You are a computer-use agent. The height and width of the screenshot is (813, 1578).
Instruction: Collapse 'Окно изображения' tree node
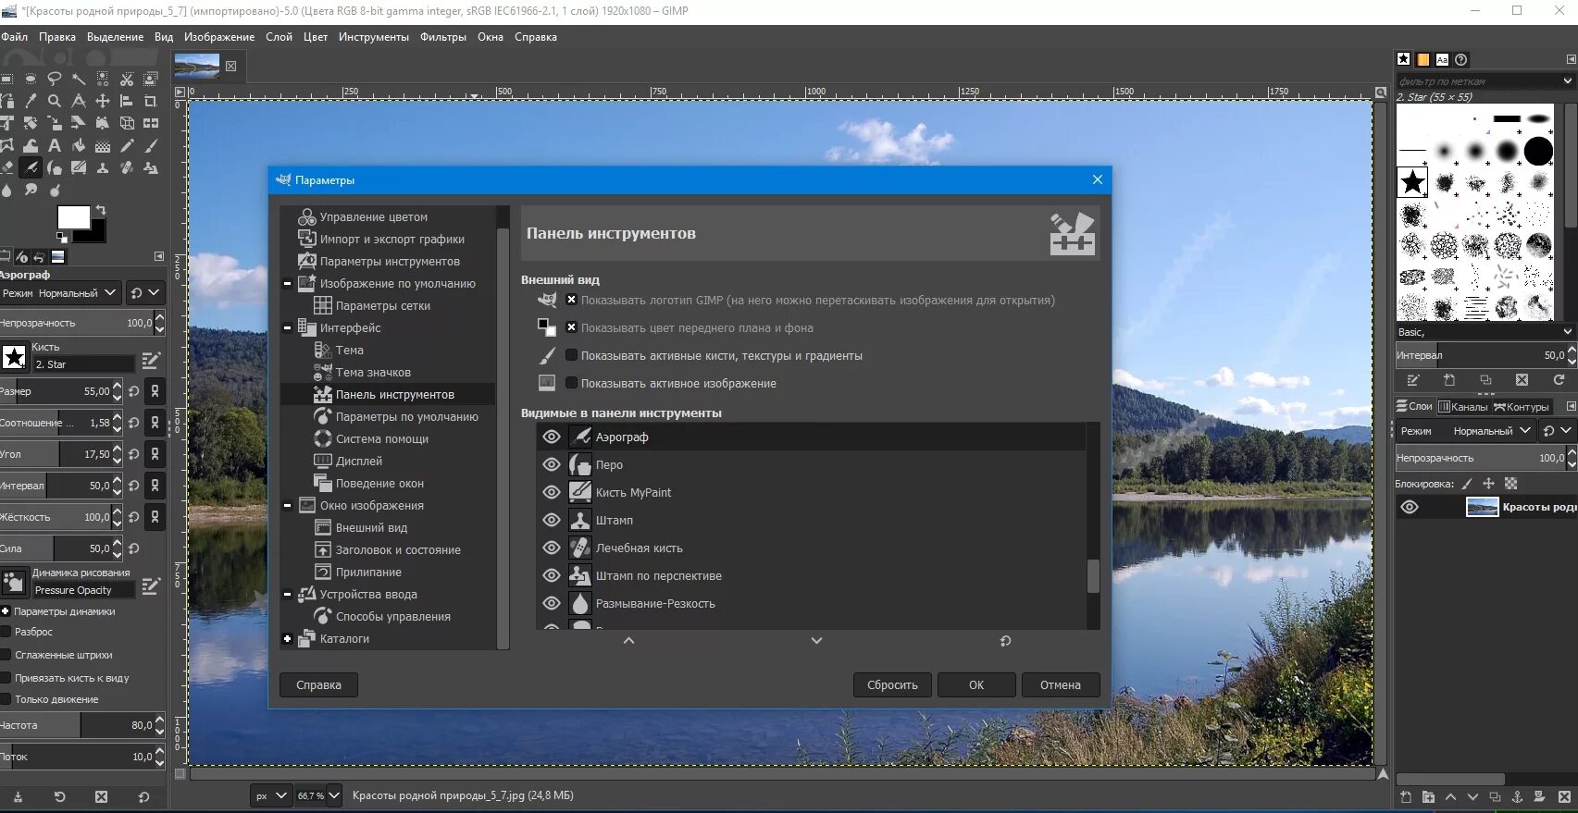tap(287, 505)
